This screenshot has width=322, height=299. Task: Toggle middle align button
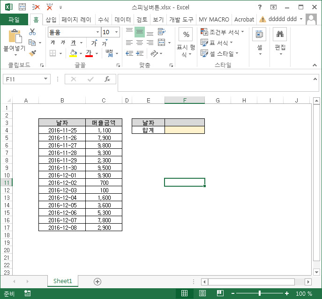point(140,32)
